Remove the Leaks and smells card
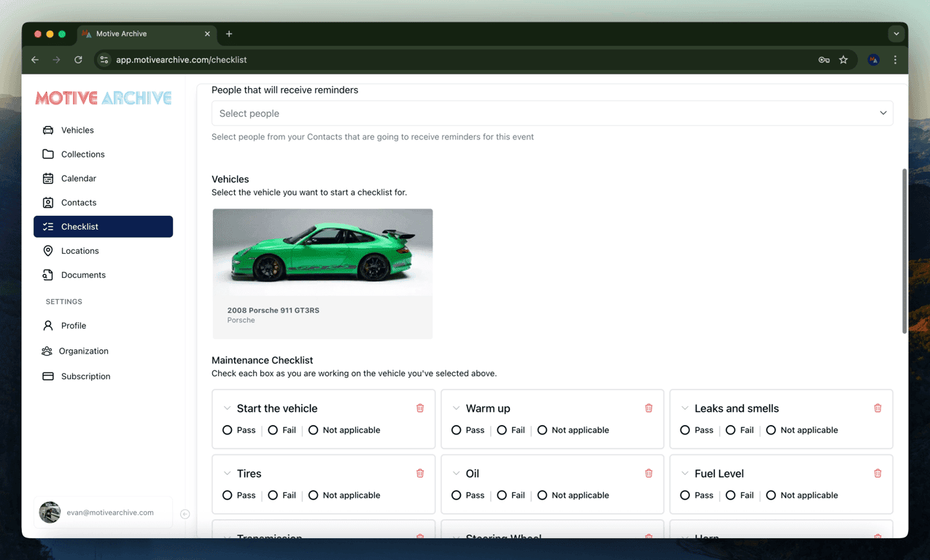Viewport: 930px width, 560px height. click(877, 408)
